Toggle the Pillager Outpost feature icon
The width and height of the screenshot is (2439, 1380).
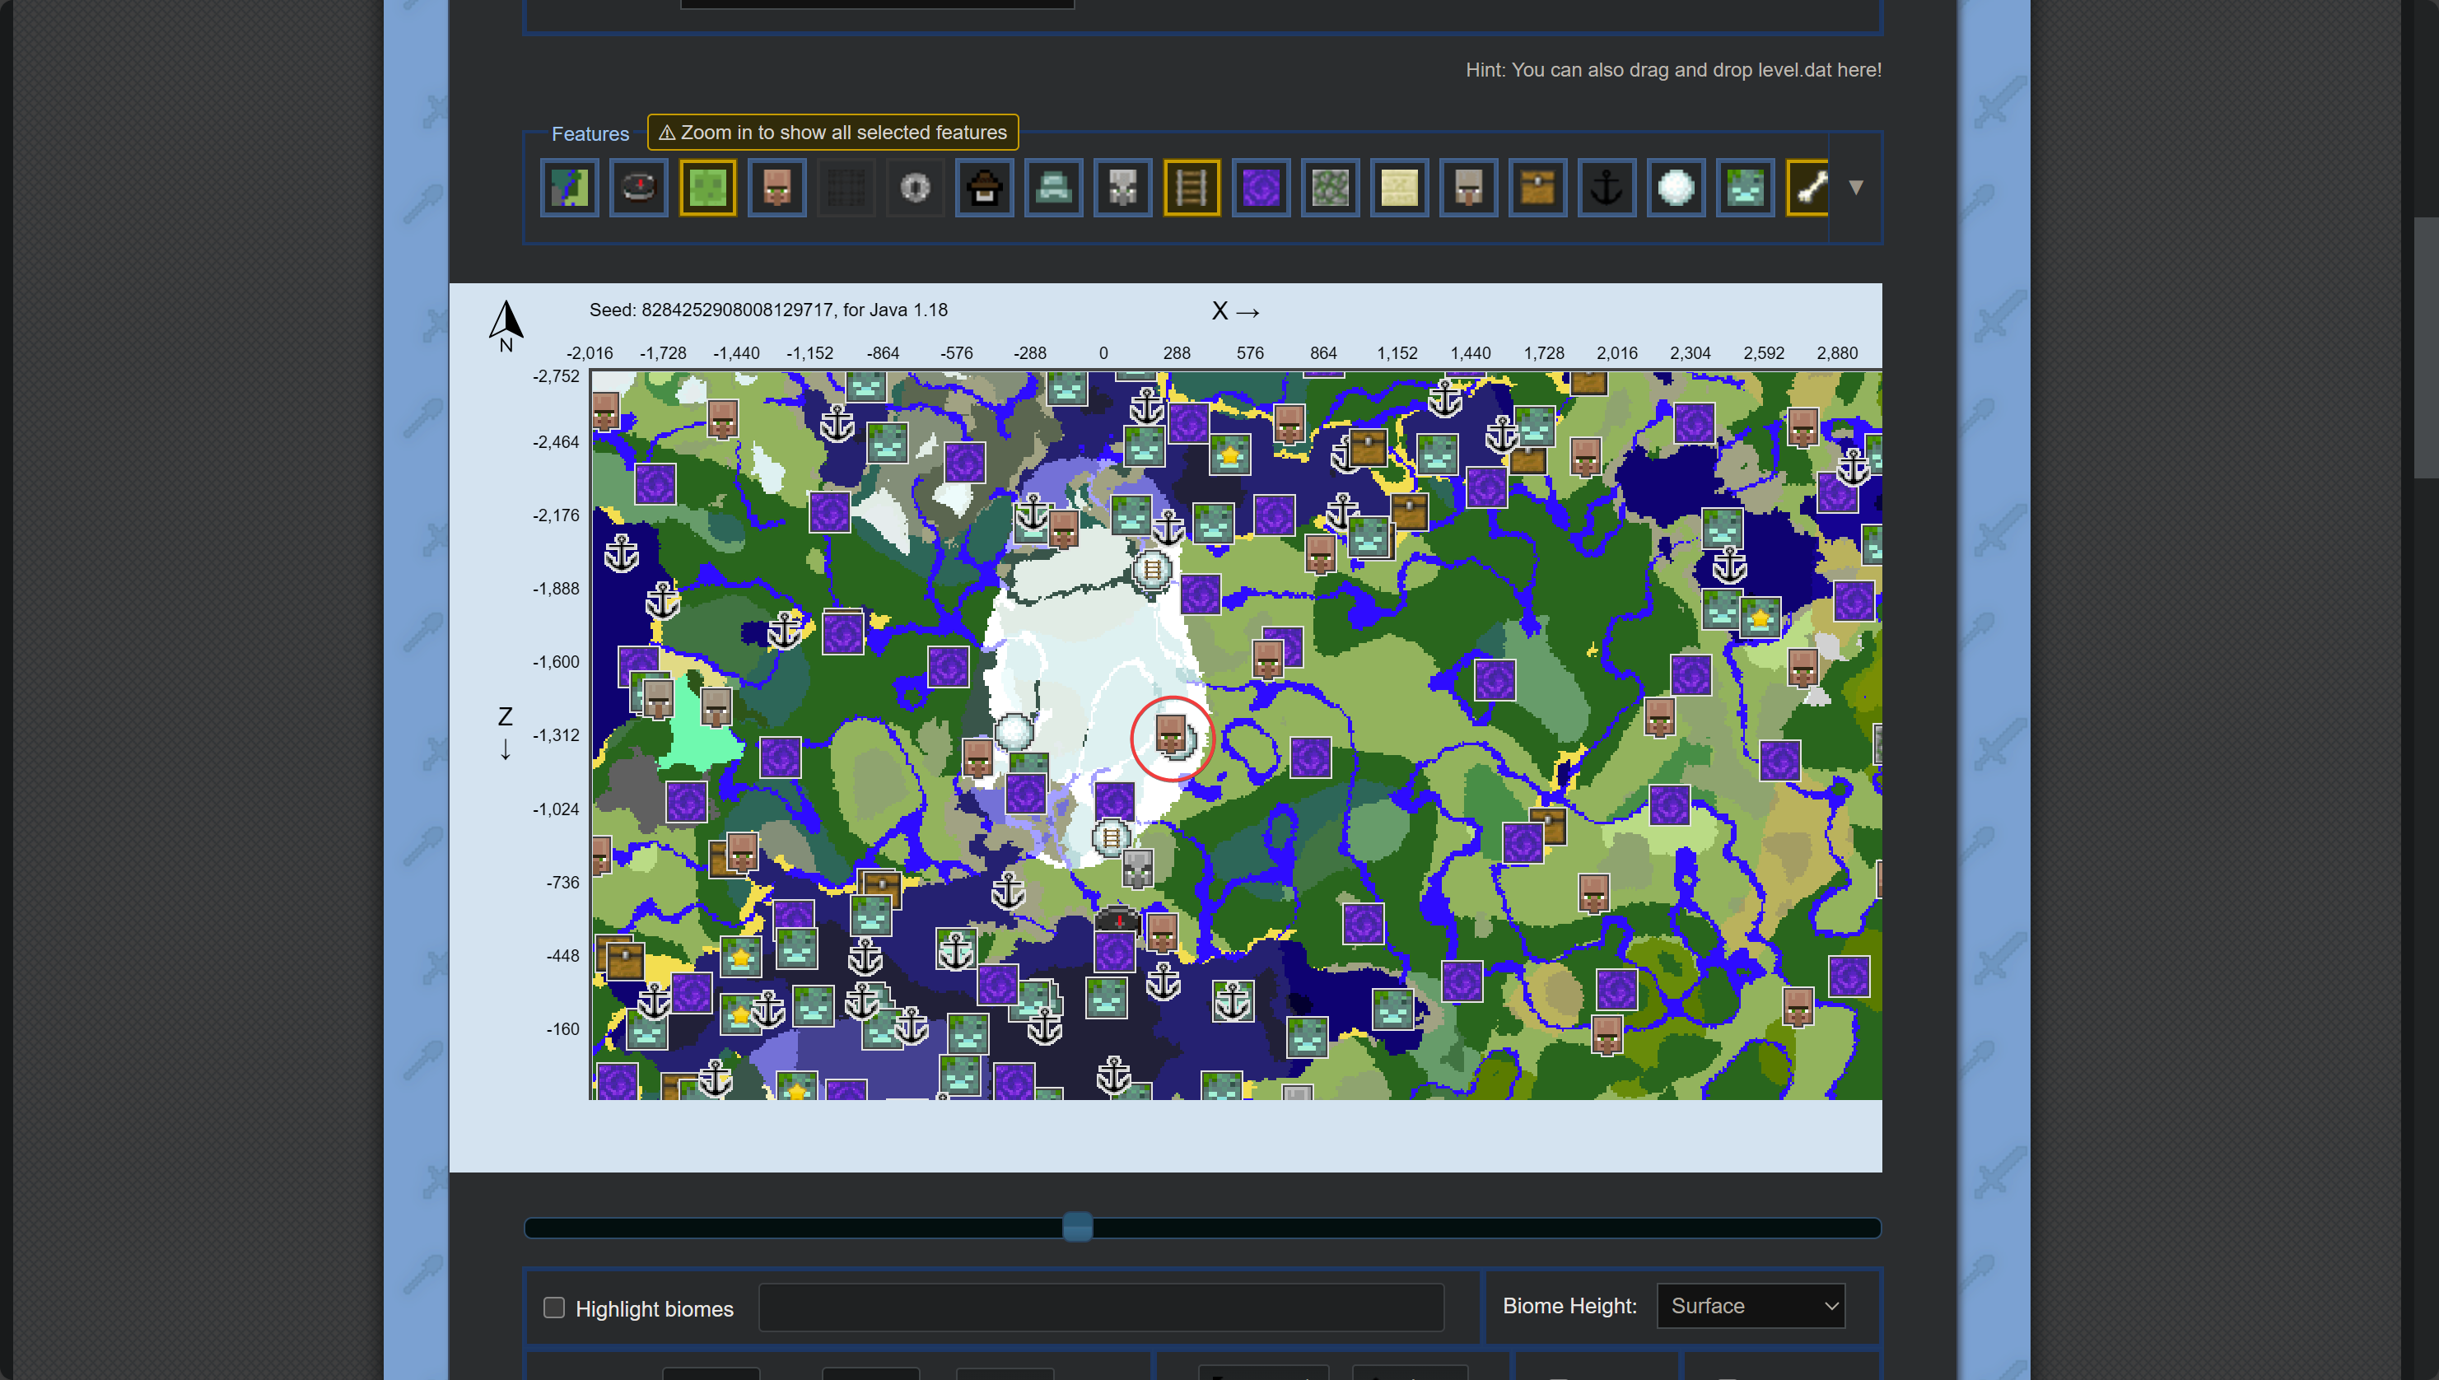(1469, 188)
